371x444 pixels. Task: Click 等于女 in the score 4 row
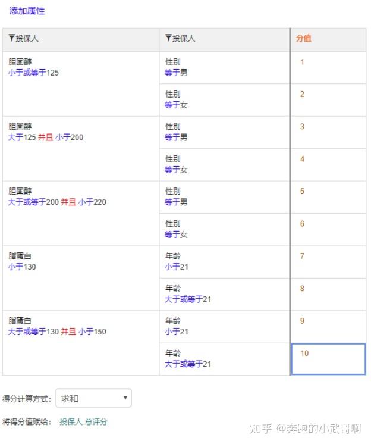tap(176, 170)
